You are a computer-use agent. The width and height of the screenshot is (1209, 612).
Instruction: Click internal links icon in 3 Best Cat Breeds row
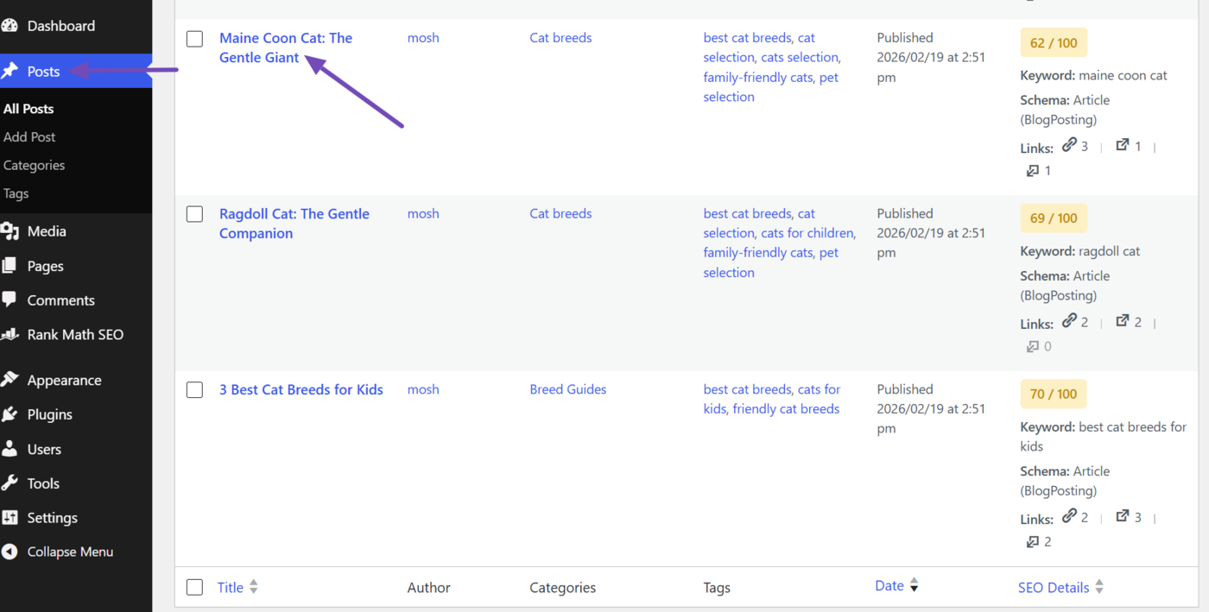click(x=1069, y=516)
